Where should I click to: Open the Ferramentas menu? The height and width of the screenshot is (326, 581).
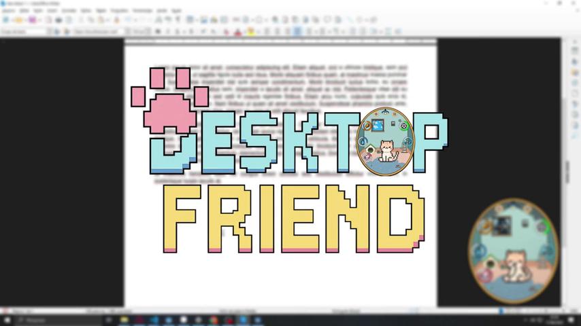142,12
